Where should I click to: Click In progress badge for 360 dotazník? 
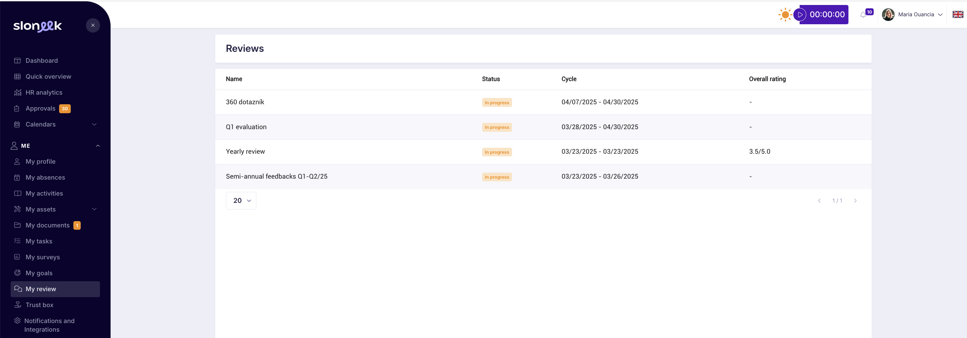pyautogui.click(x=497, y=103)
